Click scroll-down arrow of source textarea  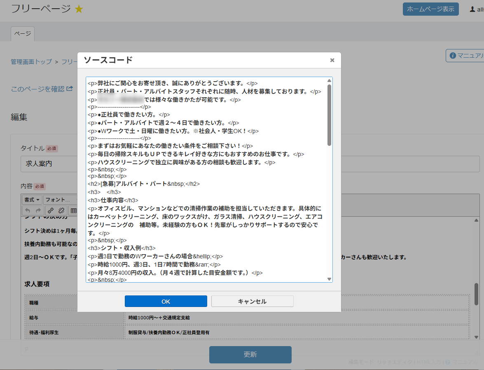pos(329,279)
